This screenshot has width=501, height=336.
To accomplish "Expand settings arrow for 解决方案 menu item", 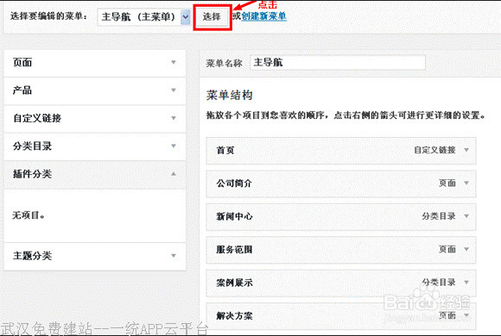I will click(x=466, y=315).
